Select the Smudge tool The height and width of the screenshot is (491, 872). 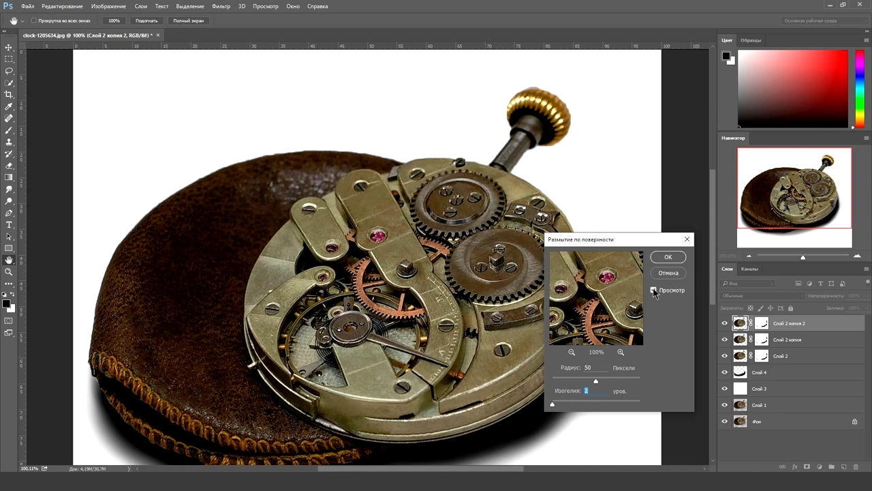click(9, 189)
